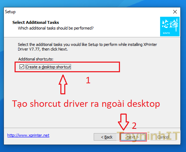Click the red number 1 annotation

(88, 80)
